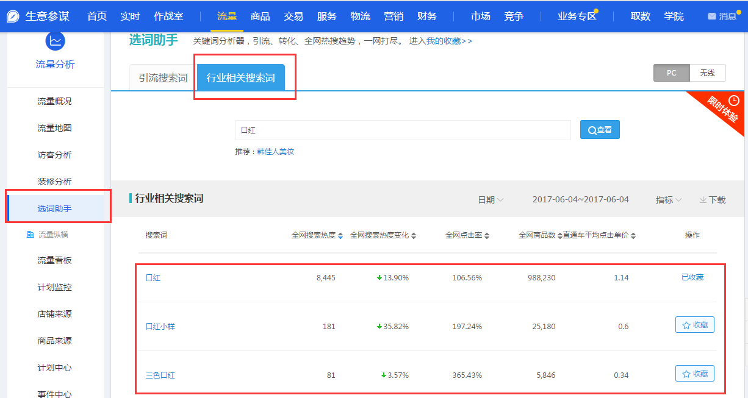748x398 pixels.
Task: Click the 流量纵横 section icon
Action: [30, 235]
